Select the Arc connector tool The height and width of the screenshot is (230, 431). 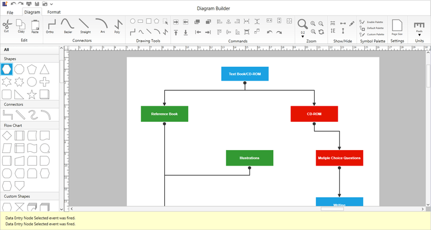(x=102, y=24)
